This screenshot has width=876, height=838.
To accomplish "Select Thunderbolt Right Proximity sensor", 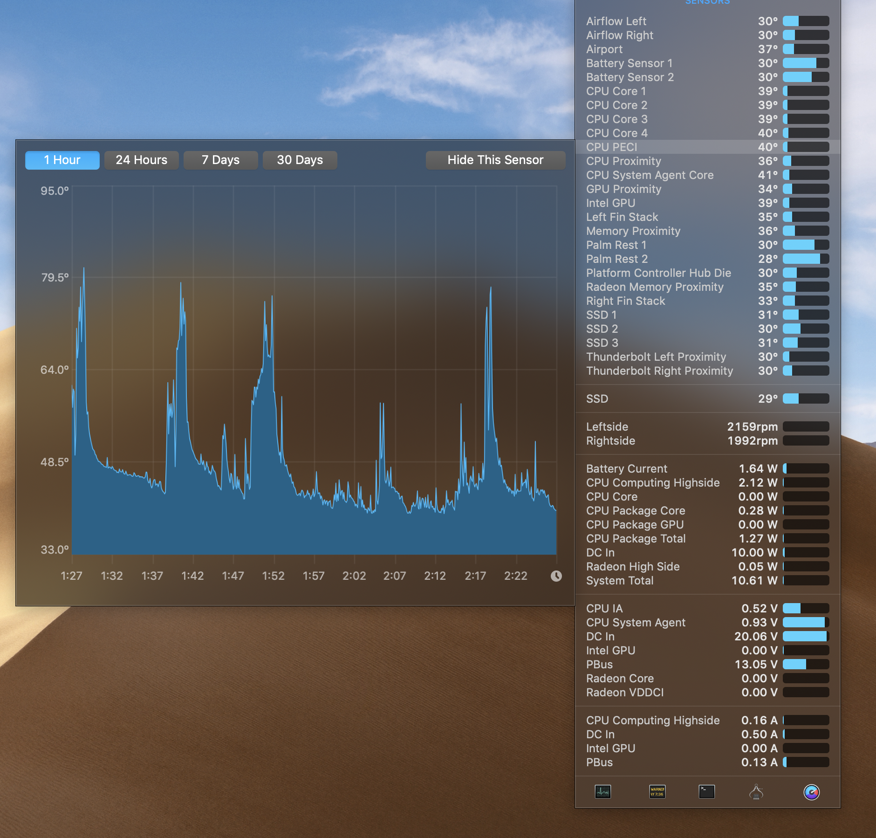I will point(708,371).
